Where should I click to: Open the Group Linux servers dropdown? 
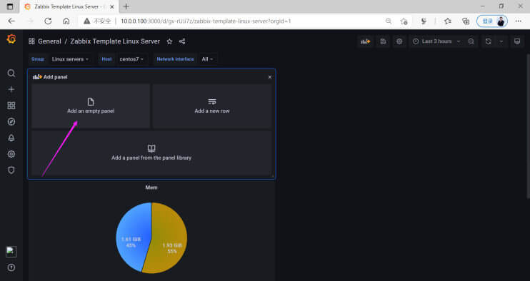(70, 59)
